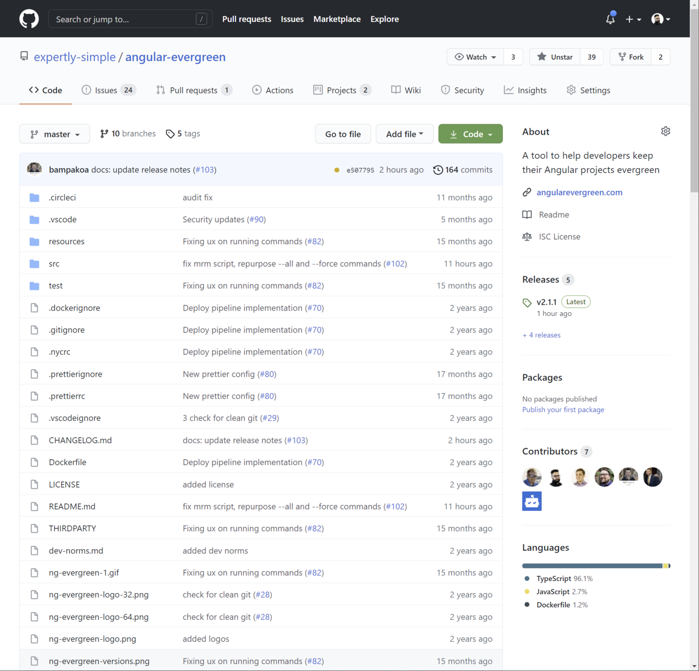Click the + 4 releases link

tap(541, 335)
